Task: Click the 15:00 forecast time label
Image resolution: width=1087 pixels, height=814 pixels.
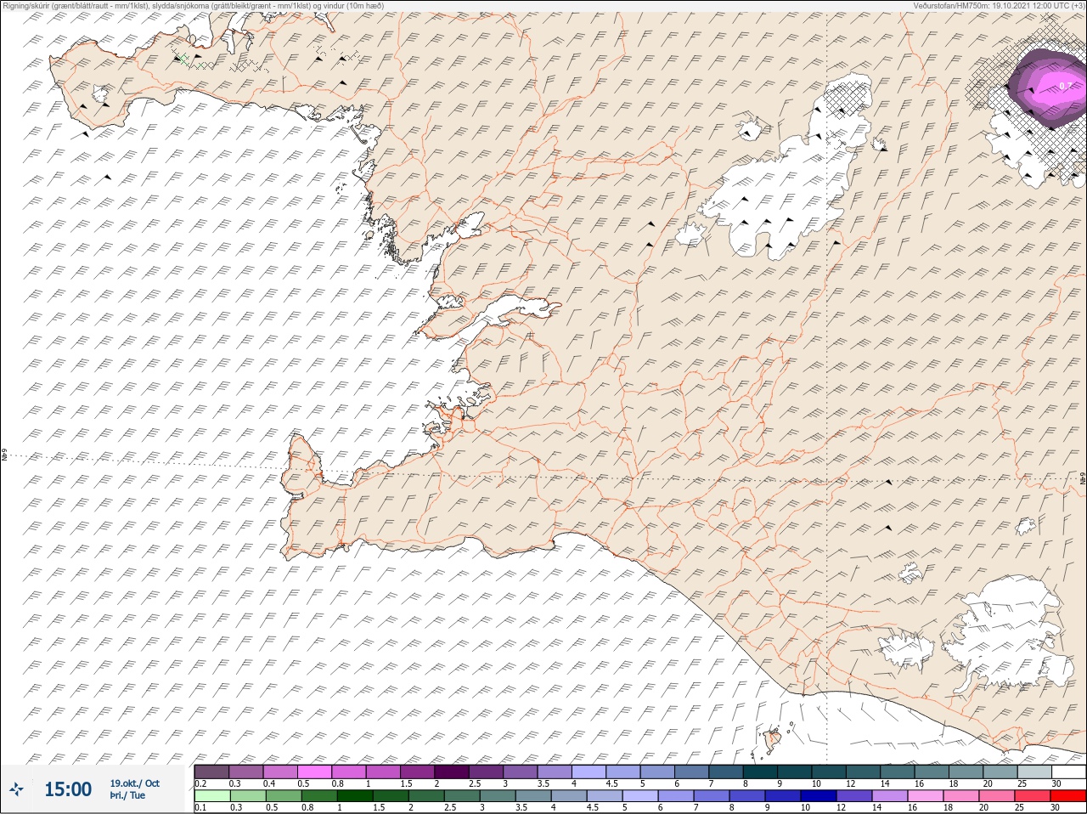Action: (x=68, y=789)
